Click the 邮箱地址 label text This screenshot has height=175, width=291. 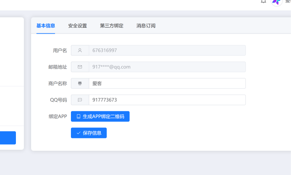[x=58, y=67]
